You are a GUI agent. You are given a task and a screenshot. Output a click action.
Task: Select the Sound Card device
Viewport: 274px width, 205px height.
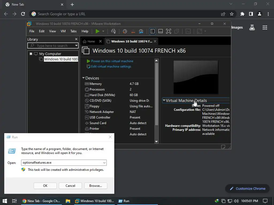[x=119, y=123]
